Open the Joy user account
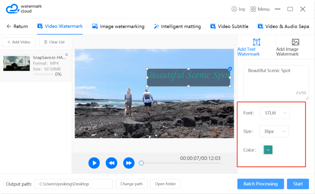The image size is (315, 194). 238,9
